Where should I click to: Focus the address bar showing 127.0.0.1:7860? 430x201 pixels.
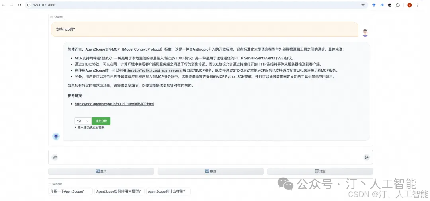pyautogui.click(x=196, y=5)
